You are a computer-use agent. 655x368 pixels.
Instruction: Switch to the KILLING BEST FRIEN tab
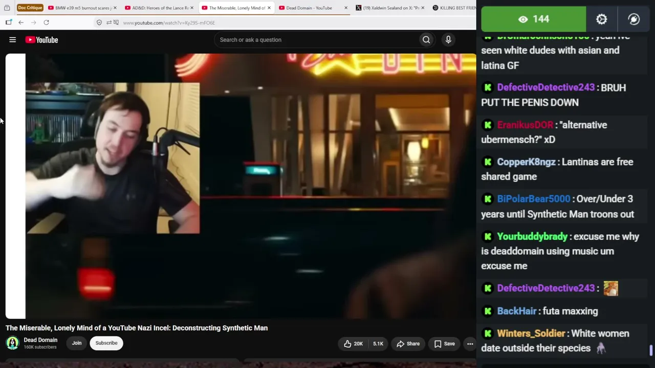[454, 8]
